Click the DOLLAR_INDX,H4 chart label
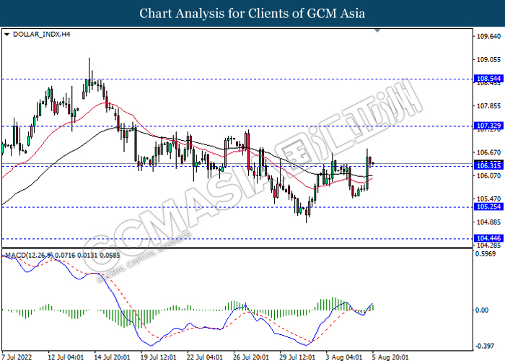 coord(42,34)
